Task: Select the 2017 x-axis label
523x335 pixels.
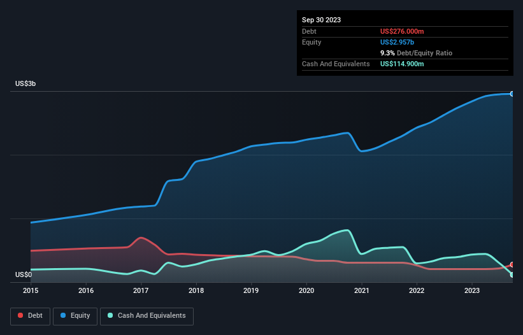Action: tap(141, 290)
